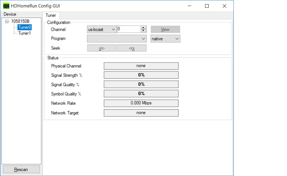Click the Symbol Quality progress bar
Viewport: 287px width, 176px height.
coord(141,94)
